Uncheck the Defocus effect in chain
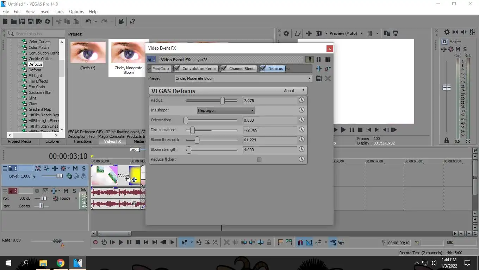 (x=262, y=69)
